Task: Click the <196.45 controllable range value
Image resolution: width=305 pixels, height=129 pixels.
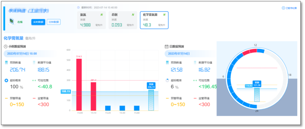Action: (208, 87)
